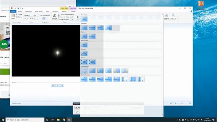This screenshot has height=122, width=217.
Task: Choose the fourth Emphase text effect
Action: click(108, 28)
